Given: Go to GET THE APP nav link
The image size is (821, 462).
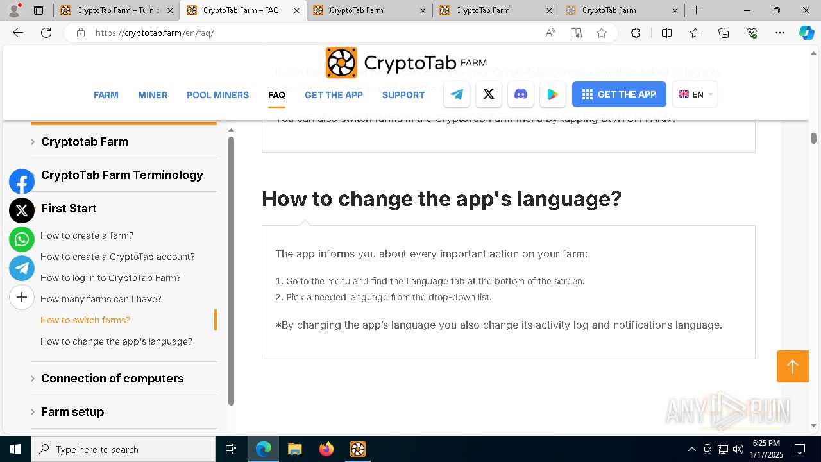Looking at the screenshot, I should point(334,95).
